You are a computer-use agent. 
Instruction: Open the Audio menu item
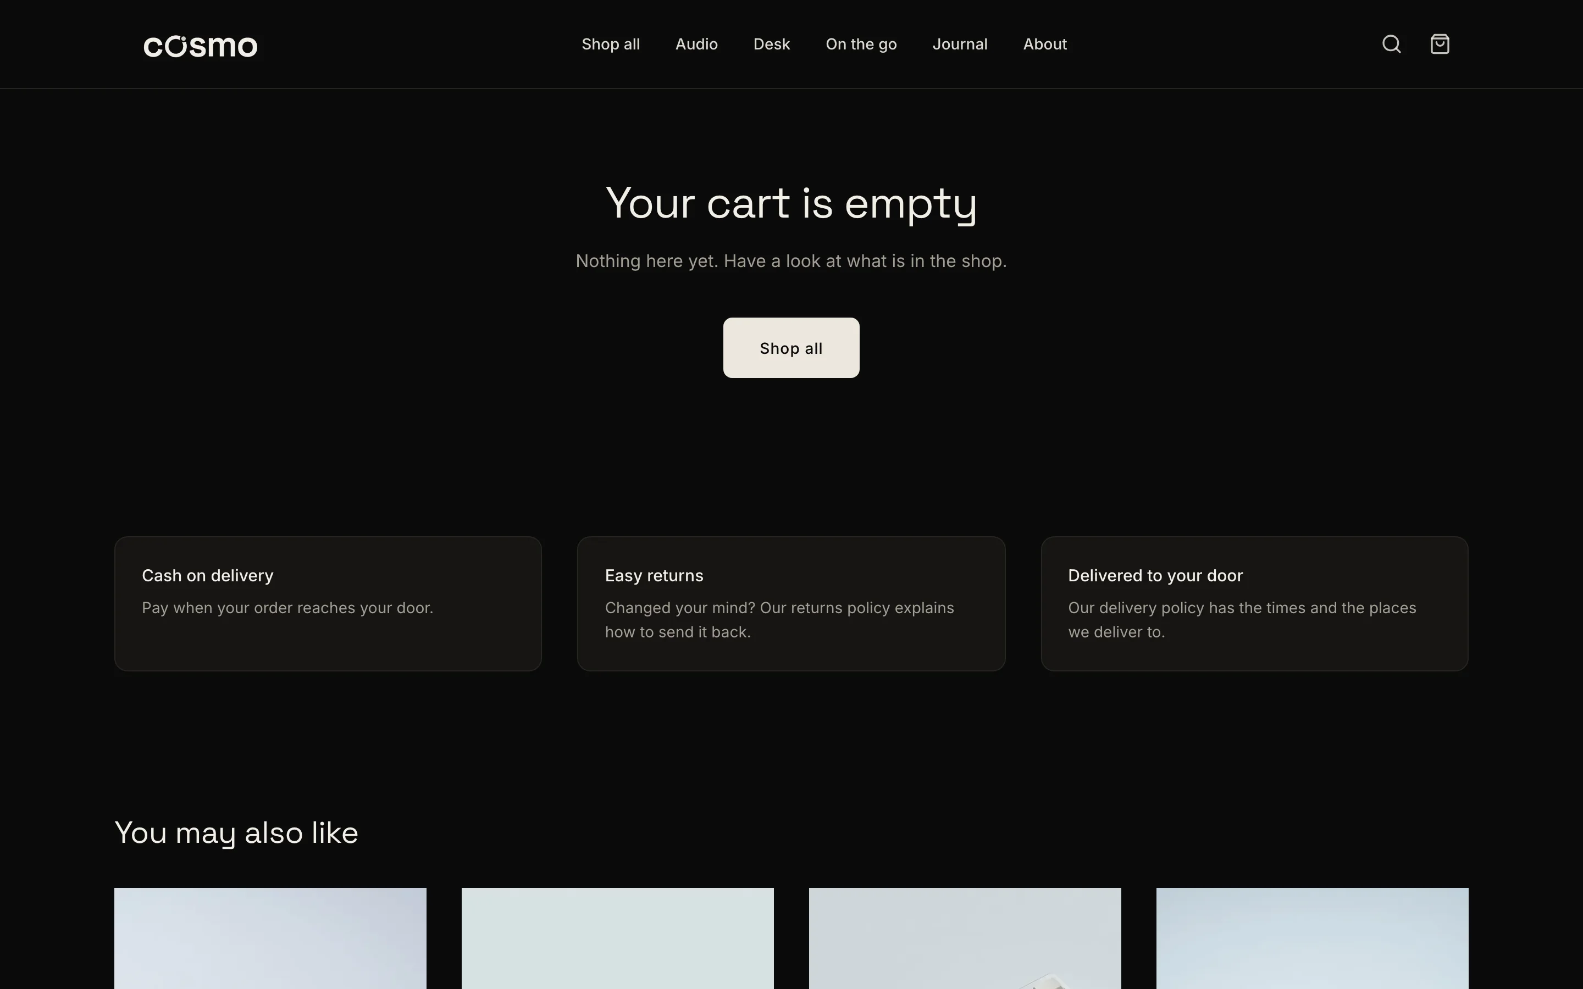[696, 44]
